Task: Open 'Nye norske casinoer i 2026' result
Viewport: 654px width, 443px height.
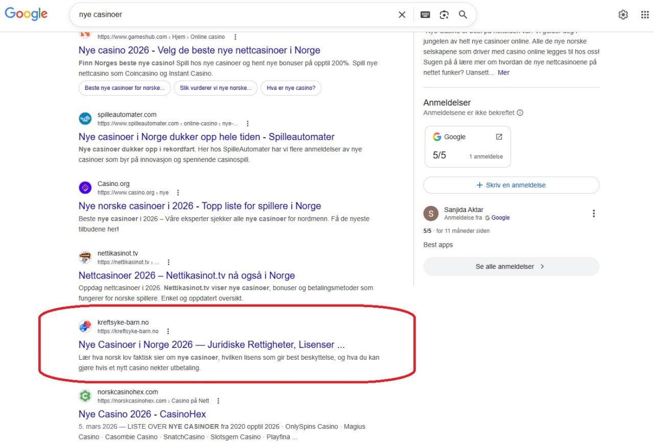Action: (x=200, y=206)
